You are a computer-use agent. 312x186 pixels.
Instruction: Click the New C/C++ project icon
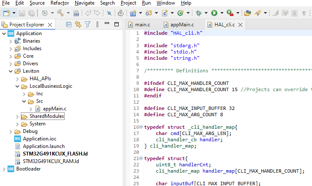pyautogui.click(x=133, y=13)
